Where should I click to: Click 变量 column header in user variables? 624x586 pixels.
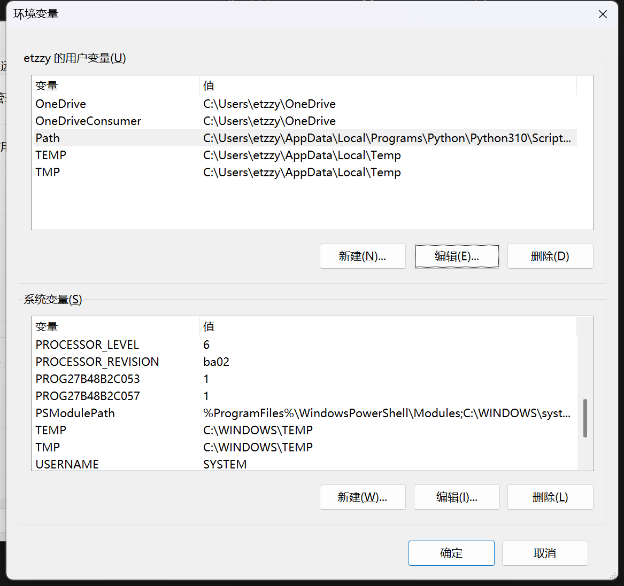coord(116,85)
